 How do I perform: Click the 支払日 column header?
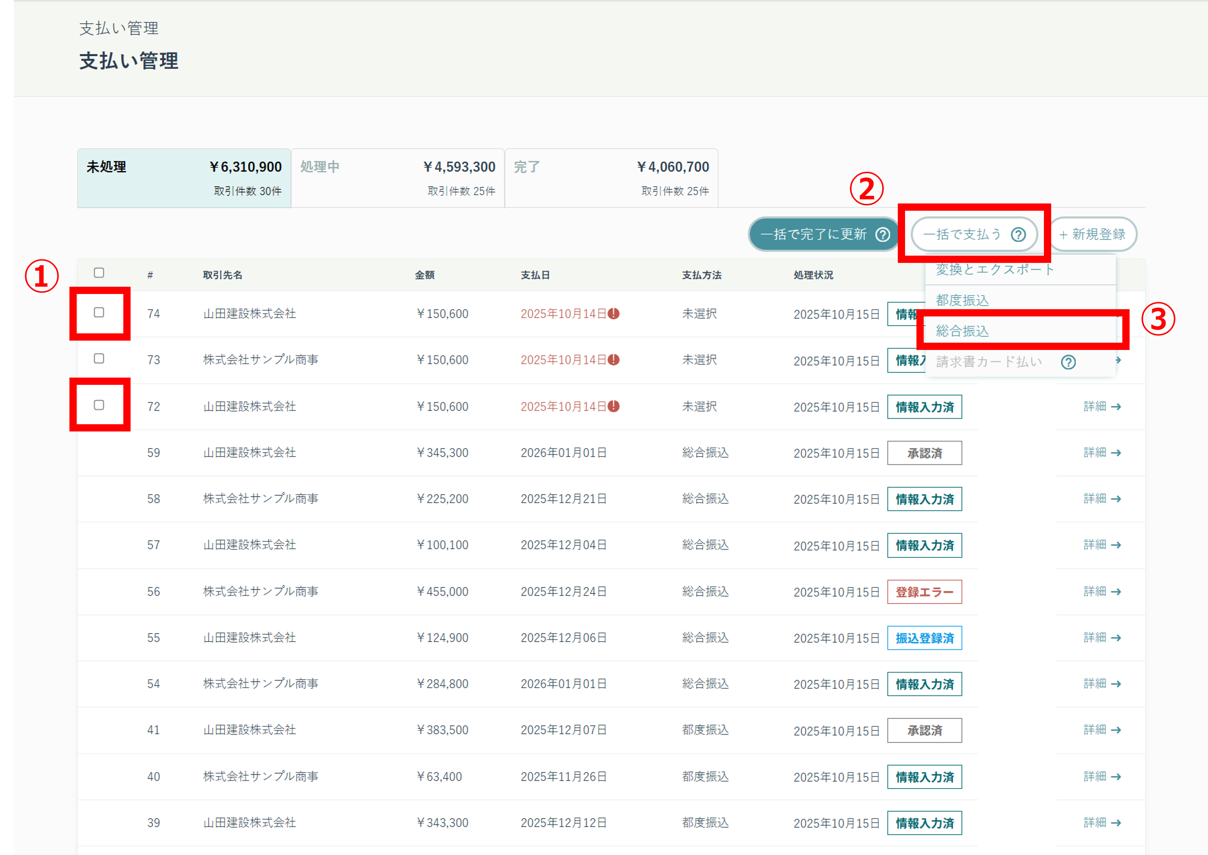click(x=535, y=275)
